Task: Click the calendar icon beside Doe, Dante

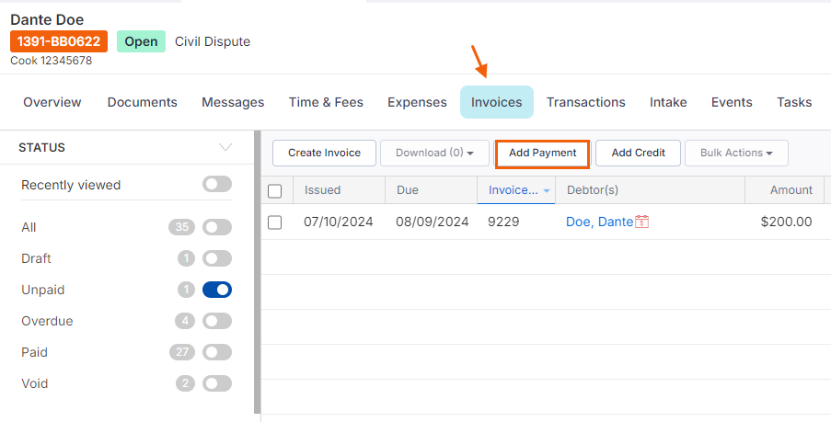Action: [x=642, y=222]
